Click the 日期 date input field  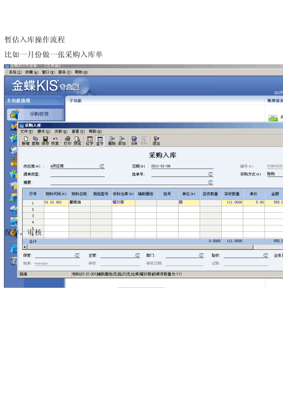[182, 166]
